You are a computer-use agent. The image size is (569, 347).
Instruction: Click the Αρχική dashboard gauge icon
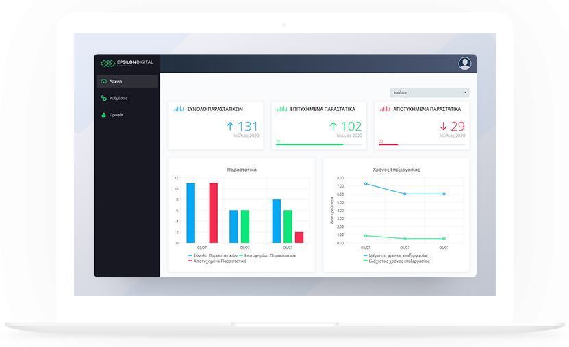[x=103, y=81]
